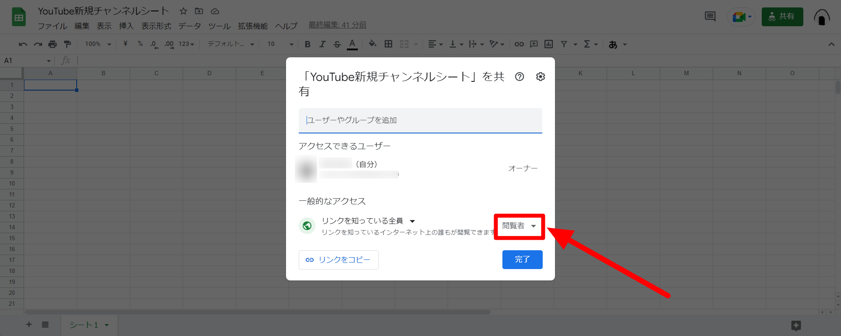The height and width of the screenshot is (336, 841).
Task: Click the リンクをコピー button
Action: [339, 260]
